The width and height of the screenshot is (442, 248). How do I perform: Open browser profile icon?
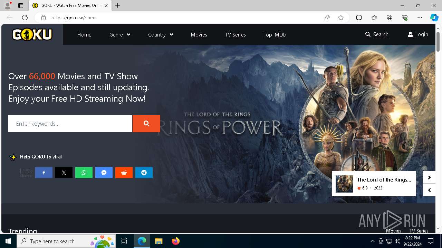8,6
